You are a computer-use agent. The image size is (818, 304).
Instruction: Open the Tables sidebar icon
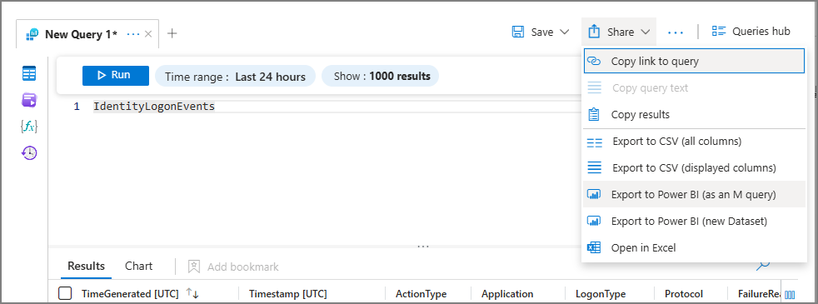click(29, 73)
